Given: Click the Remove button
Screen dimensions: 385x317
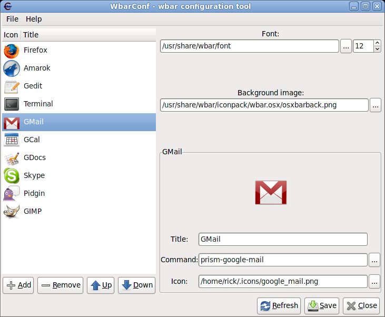Looking at the screenshot, I should [61, 285].
